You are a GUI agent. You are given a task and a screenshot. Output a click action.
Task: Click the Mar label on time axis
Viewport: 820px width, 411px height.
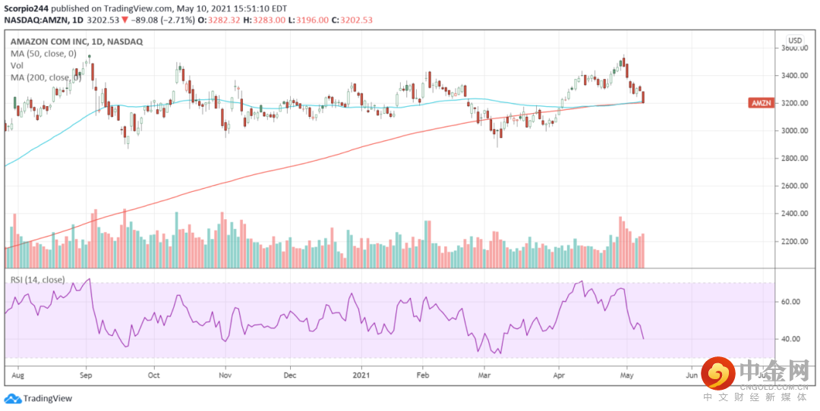pyautogui.click(x=484, y=375)
